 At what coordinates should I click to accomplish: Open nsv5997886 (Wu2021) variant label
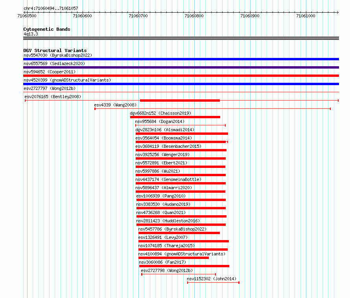pos(158,171)
